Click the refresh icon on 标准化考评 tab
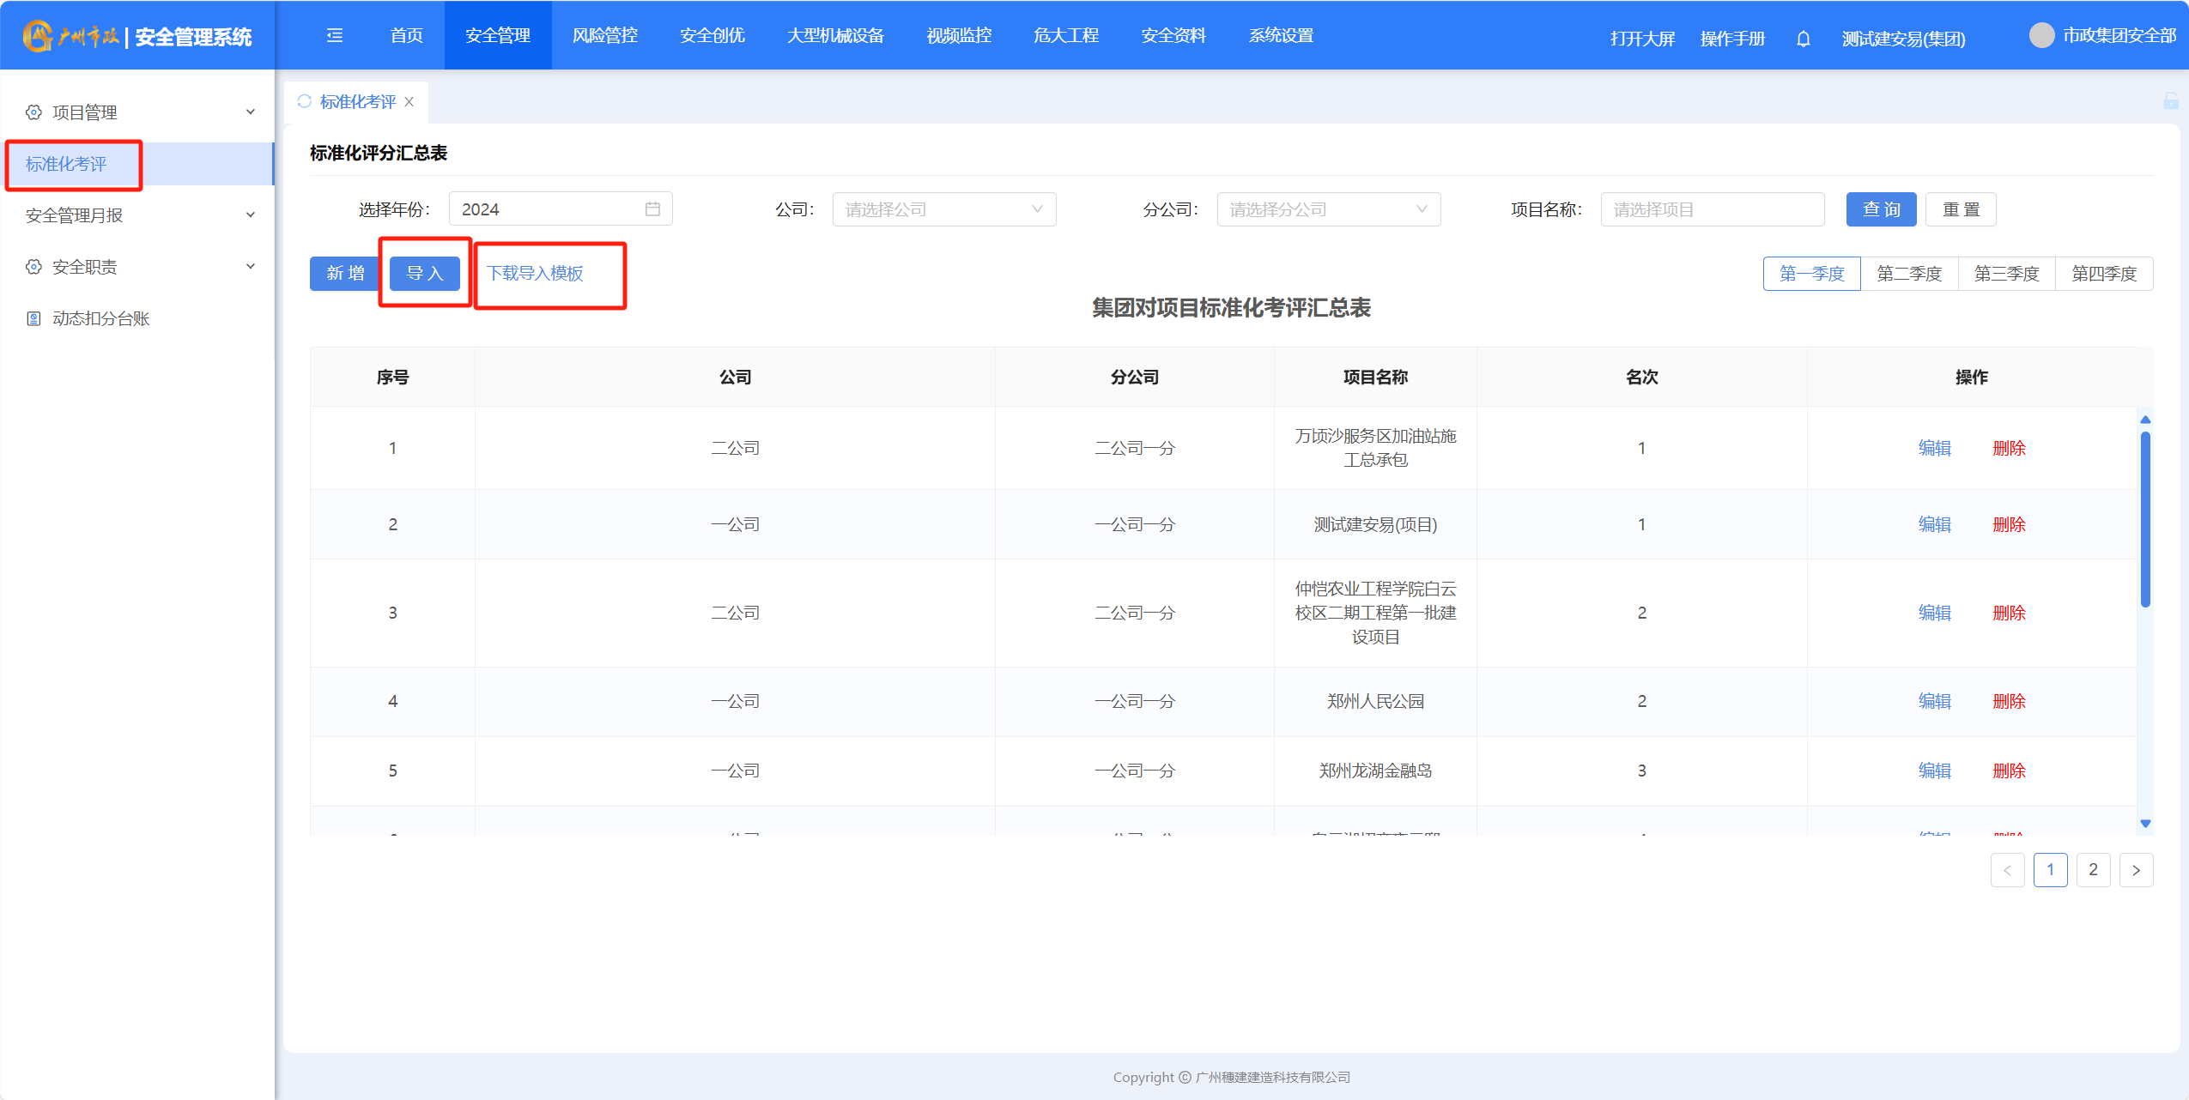2189x1100 pixels. (x=304, y=101)
